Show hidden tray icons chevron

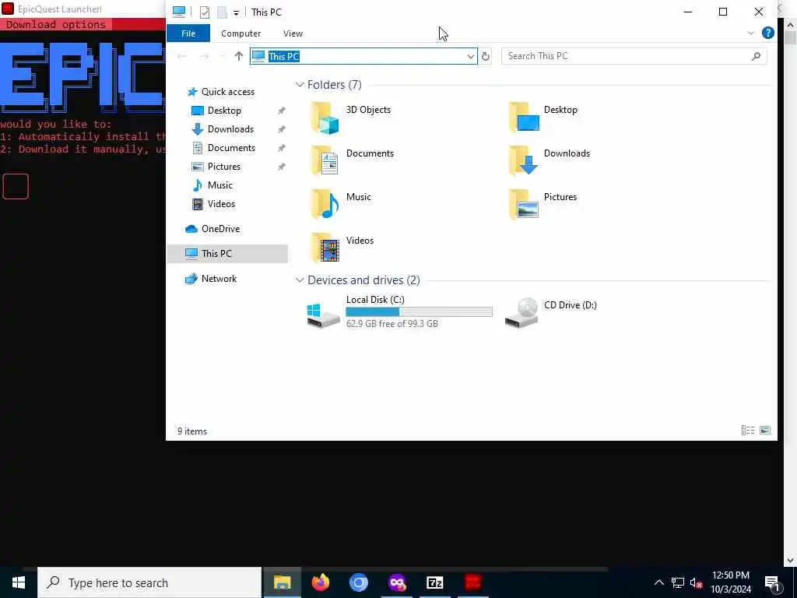coord(658,582)
